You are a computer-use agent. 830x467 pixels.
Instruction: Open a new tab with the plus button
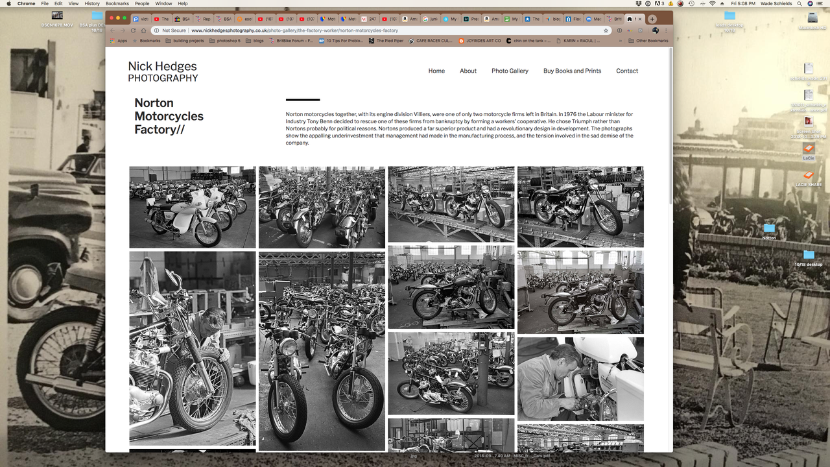click(x=652, y=19)
